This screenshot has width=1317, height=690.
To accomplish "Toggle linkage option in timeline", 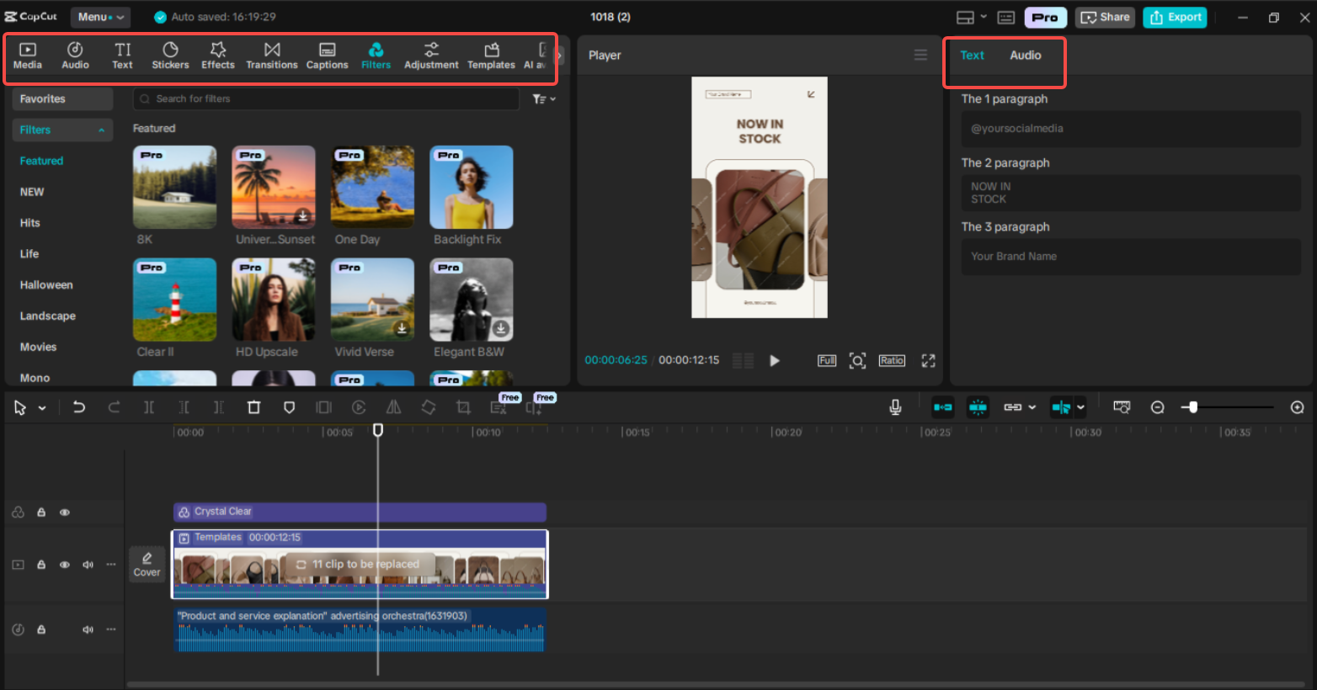I will (1013, 407).
